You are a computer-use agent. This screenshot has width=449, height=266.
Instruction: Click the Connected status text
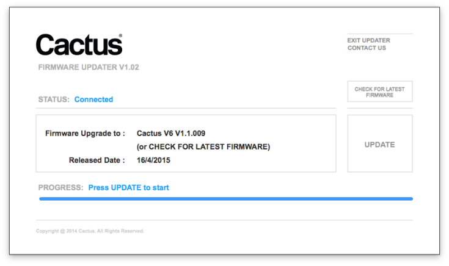pos(93,99)
